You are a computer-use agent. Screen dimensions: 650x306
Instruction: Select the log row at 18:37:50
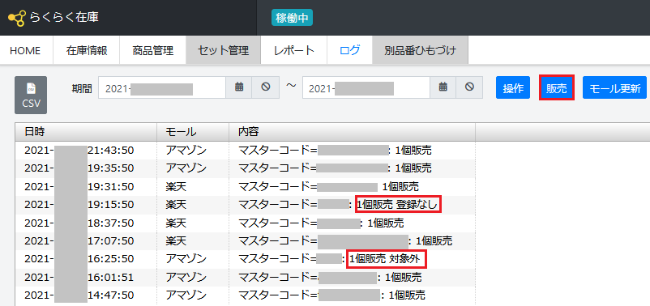(245, 223)
